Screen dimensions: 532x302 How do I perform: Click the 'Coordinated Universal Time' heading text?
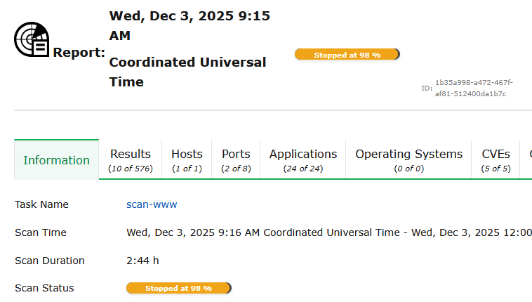(187, 72)
